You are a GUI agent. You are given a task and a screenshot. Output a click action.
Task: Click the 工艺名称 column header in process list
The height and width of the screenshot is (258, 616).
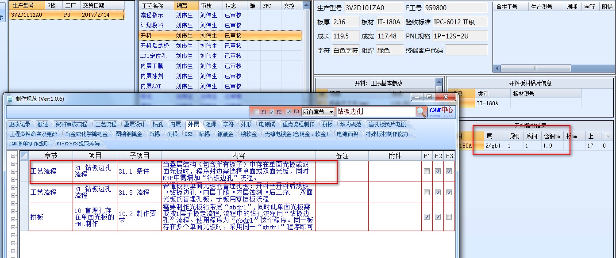(156, 6)
